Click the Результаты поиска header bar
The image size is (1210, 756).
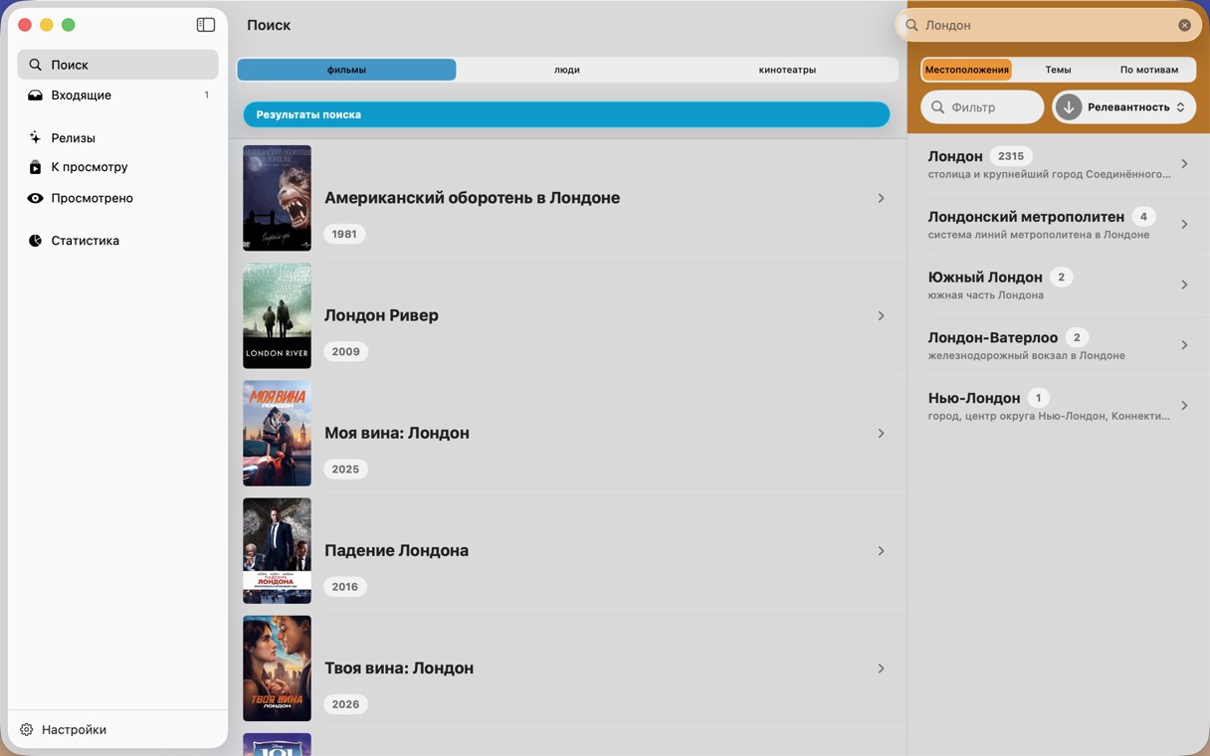tap(566, 114)
